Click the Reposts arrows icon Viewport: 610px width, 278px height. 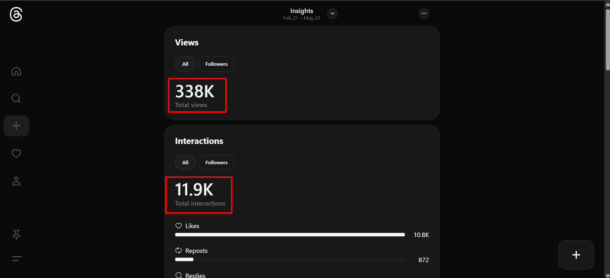click(178, 251)
